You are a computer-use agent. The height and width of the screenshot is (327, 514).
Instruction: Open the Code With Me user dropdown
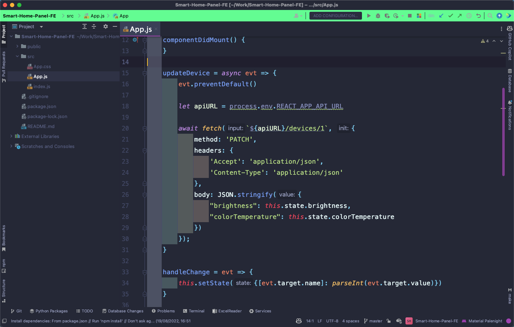coord(298,16)
